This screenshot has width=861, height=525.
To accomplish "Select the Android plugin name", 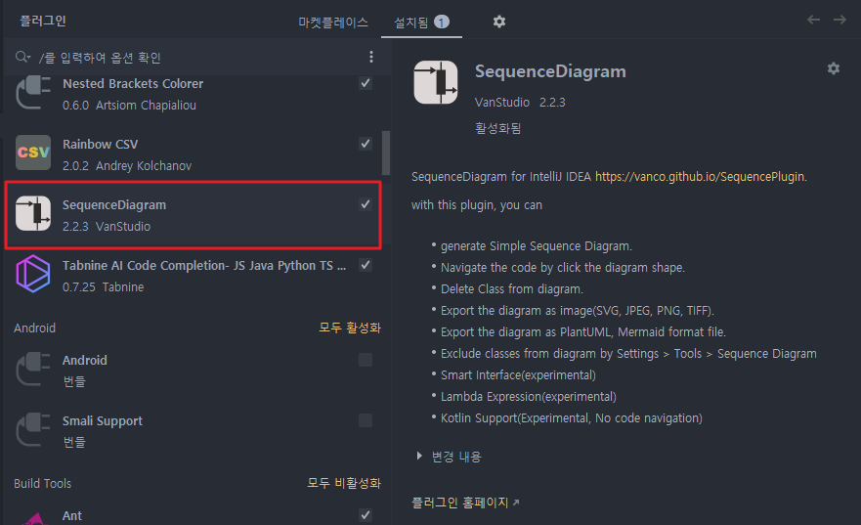I will (85, 360).
